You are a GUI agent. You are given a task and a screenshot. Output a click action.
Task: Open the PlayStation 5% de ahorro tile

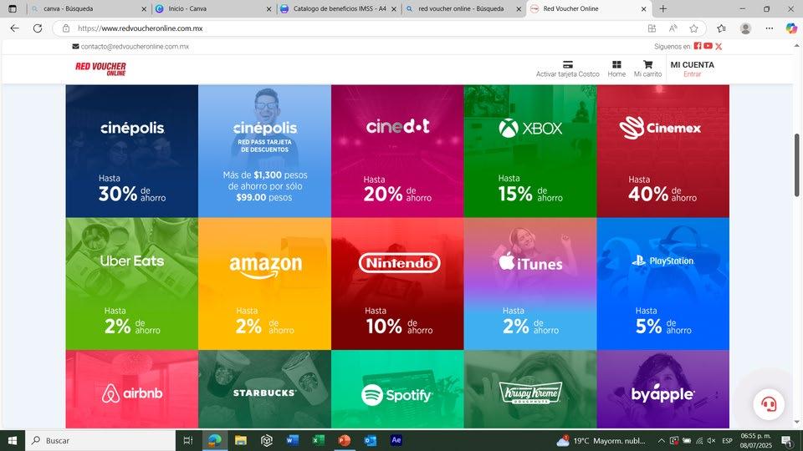click(x=663, y=284)
